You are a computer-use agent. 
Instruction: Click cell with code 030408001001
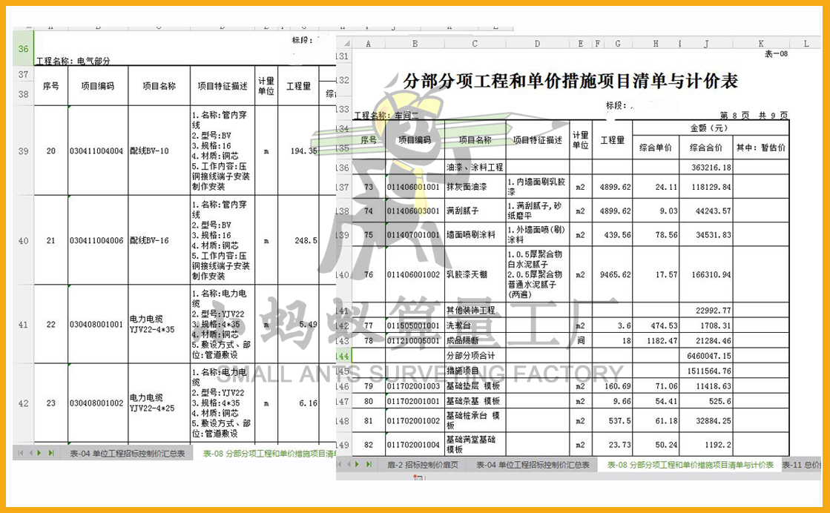point(96,324)
